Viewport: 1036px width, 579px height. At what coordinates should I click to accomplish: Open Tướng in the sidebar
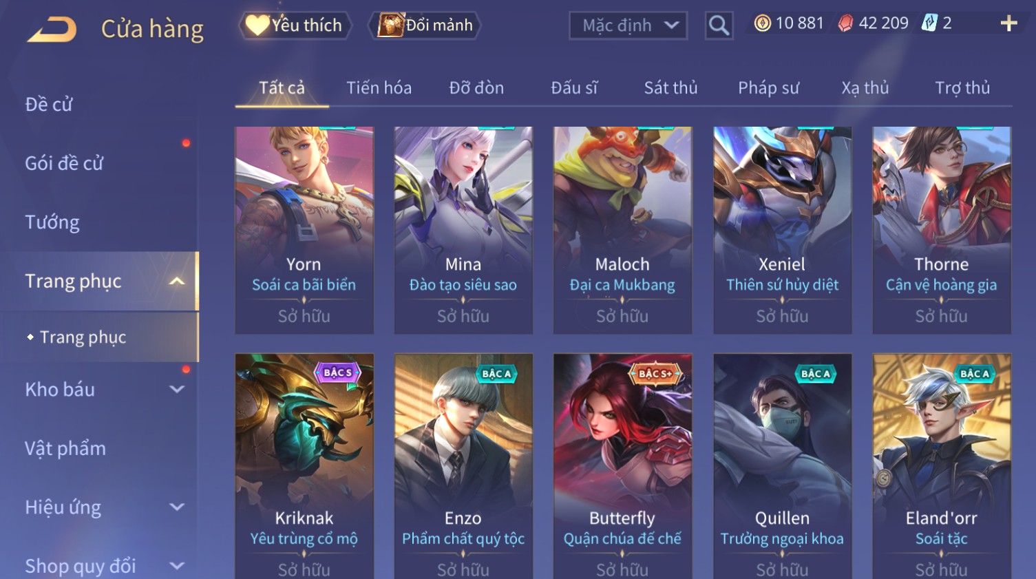tap(52, 222)
